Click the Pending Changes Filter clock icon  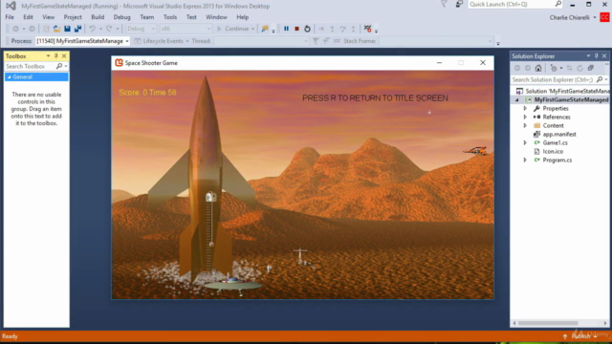[554, 68]
